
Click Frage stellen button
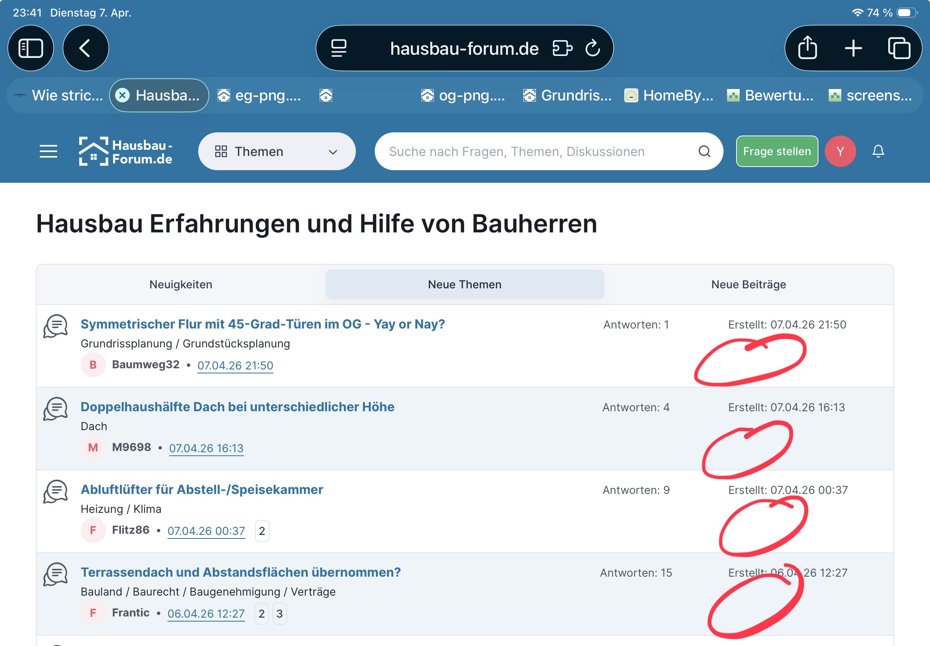pos(777,151)
